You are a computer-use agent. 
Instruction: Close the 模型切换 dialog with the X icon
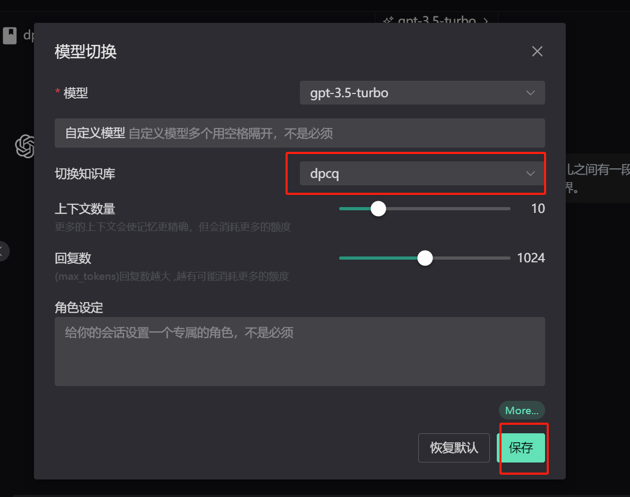[537, 52]
